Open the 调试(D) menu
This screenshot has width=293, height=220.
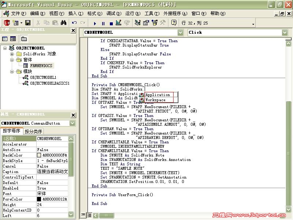pyautogui.click(x=114, y=14)
